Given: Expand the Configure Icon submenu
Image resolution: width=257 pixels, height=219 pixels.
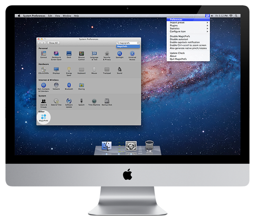Looking at the screenshot, I should coord(188,31).
